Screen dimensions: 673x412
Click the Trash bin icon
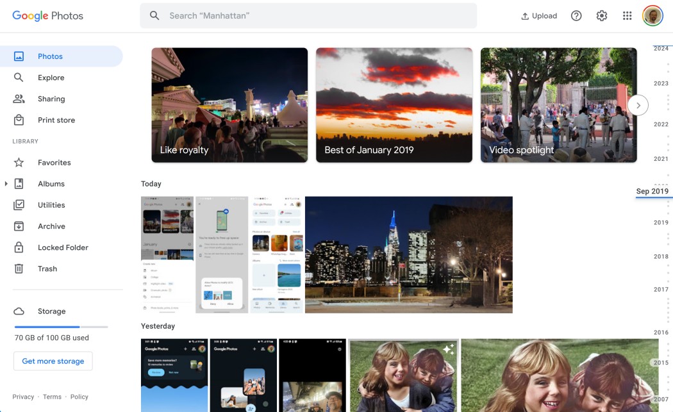pos(19,268)
